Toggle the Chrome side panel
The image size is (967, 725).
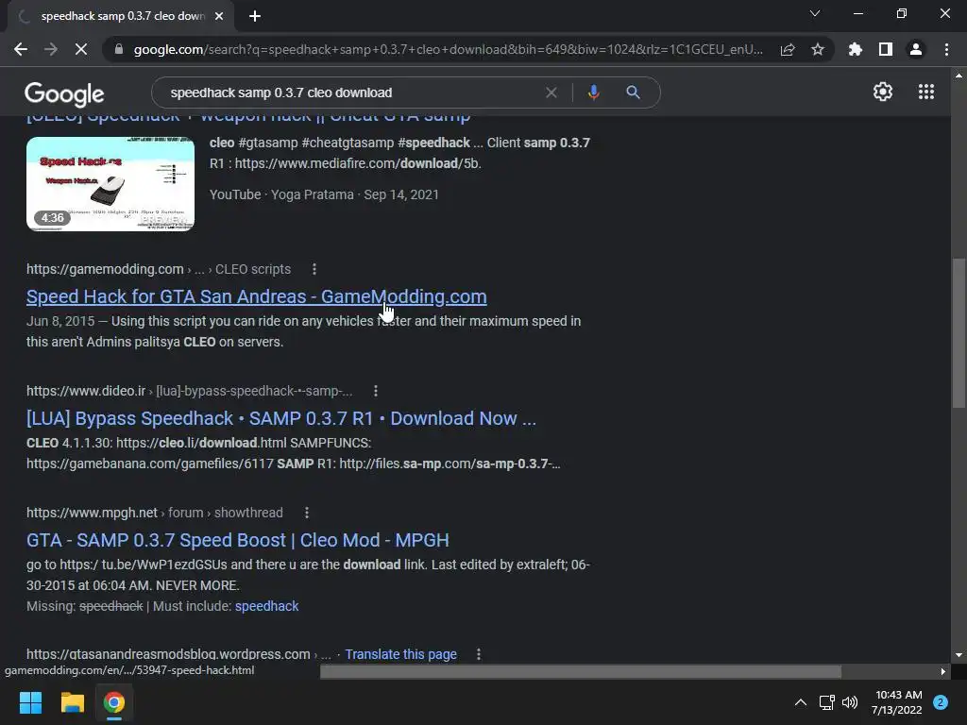click(x=886, y=49)
